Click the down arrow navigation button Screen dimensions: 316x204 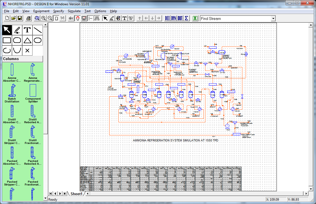coord(153,18)
